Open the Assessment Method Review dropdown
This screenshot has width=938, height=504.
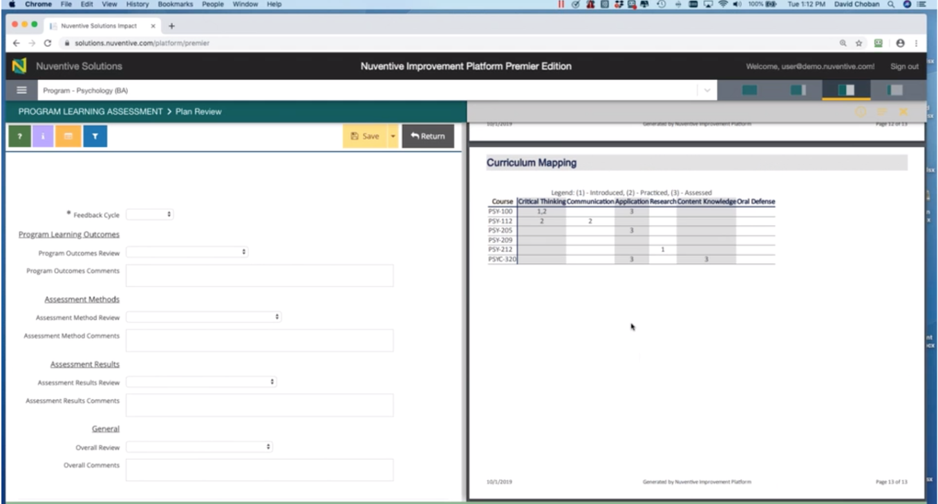point(203,317)
